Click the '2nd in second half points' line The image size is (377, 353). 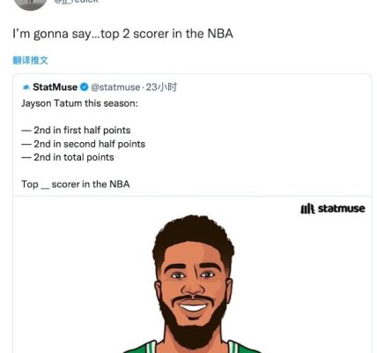pos(84,144)
